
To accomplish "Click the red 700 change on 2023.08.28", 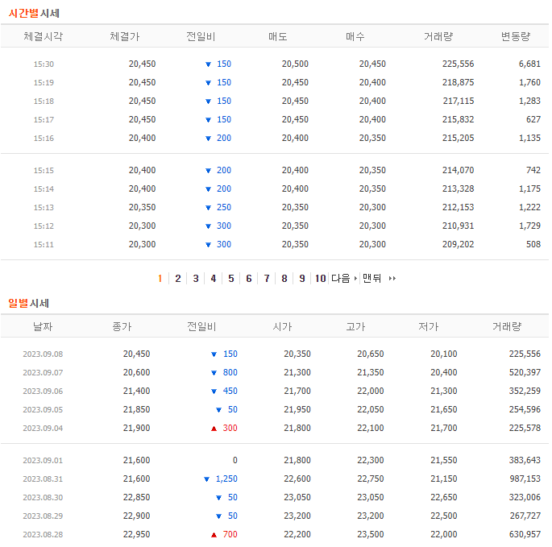I will point(230,534).
